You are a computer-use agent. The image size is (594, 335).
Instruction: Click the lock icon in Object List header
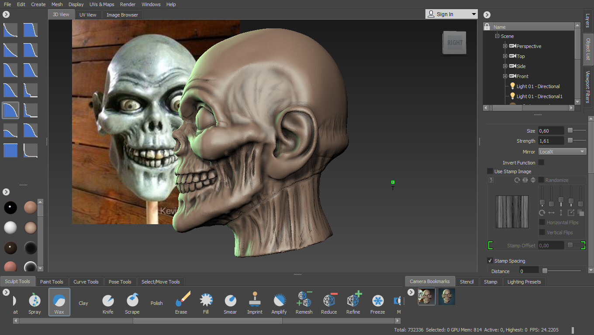tap(487, 27)
